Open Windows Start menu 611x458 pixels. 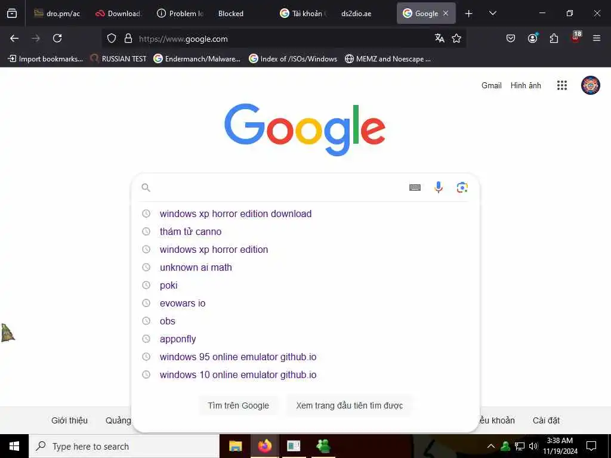point(14,446)
